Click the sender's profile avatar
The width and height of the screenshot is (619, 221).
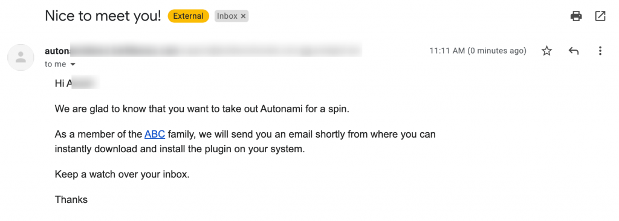21,57
